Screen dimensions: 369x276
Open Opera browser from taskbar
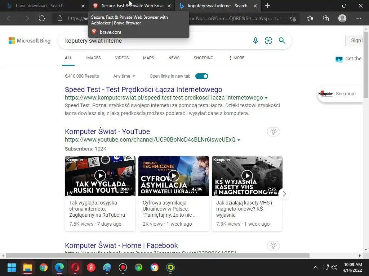[x=75, y=267]
